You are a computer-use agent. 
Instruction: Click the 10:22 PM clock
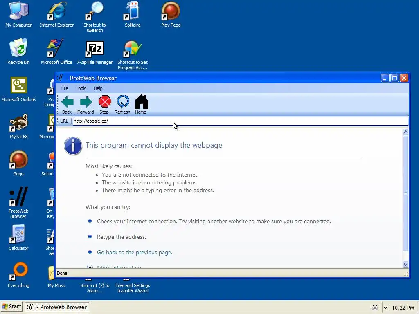pos(403,308)
